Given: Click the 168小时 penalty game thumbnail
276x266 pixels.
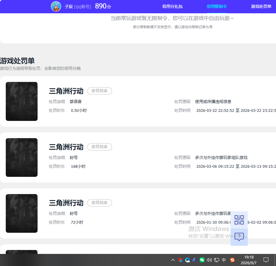Looking at the screenshot, I should pyautogui.click(x=22, y=157).
